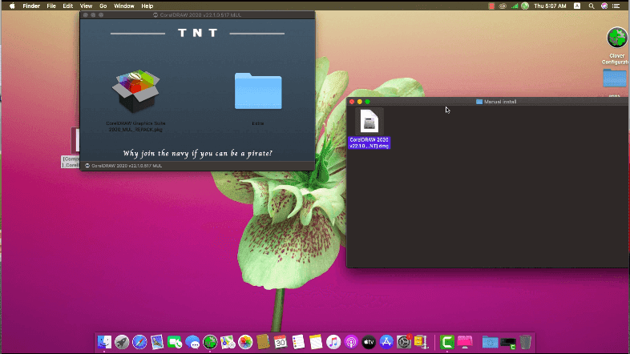
Task: Open the Trash in the Dock
Action: (525, 342)
